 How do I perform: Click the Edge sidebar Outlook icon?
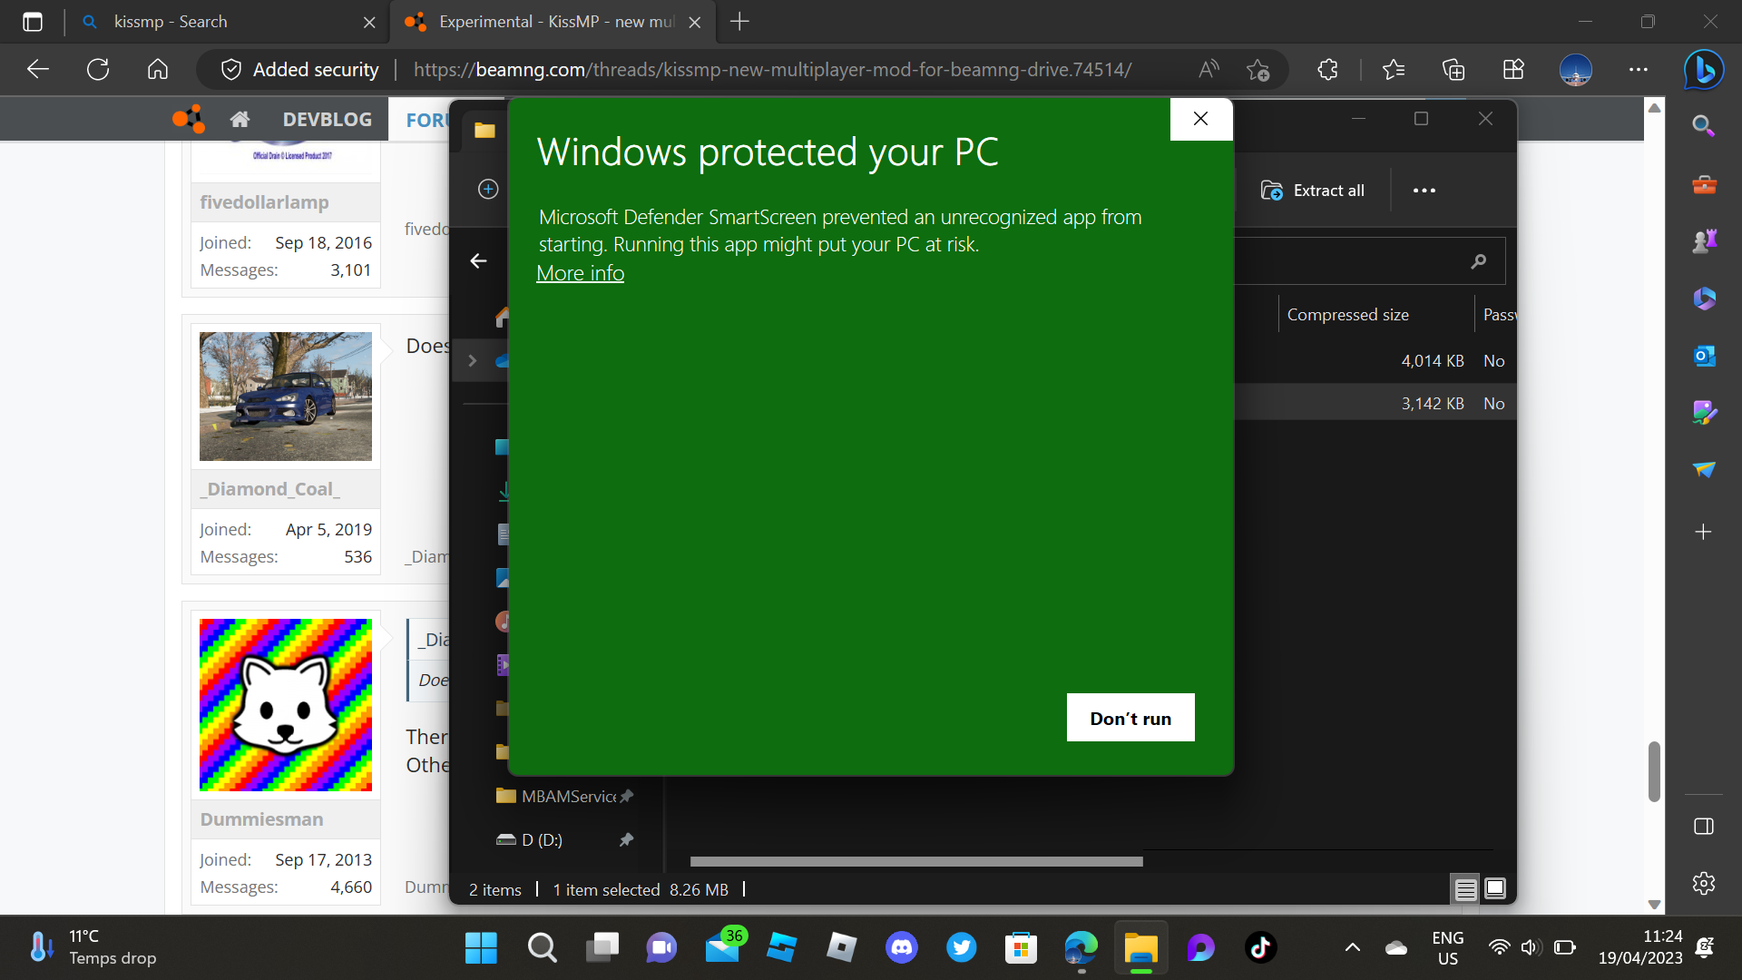click(1704, 356)
